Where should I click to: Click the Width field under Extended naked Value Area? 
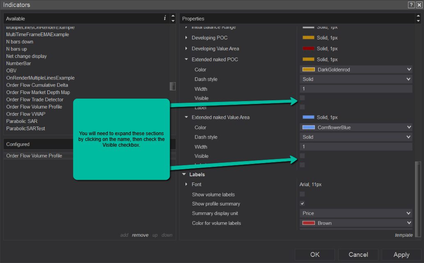[x=355, y=147]
